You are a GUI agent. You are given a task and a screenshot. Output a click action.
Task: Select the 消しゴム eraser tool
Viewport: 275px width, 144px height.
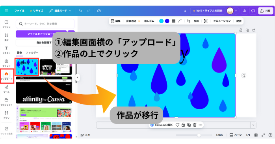[x=149, y=21]
